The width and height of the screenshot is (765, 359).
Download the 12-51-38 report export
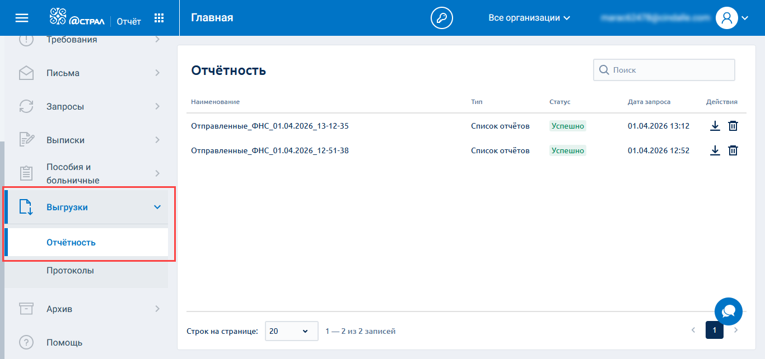click(715, 150)
